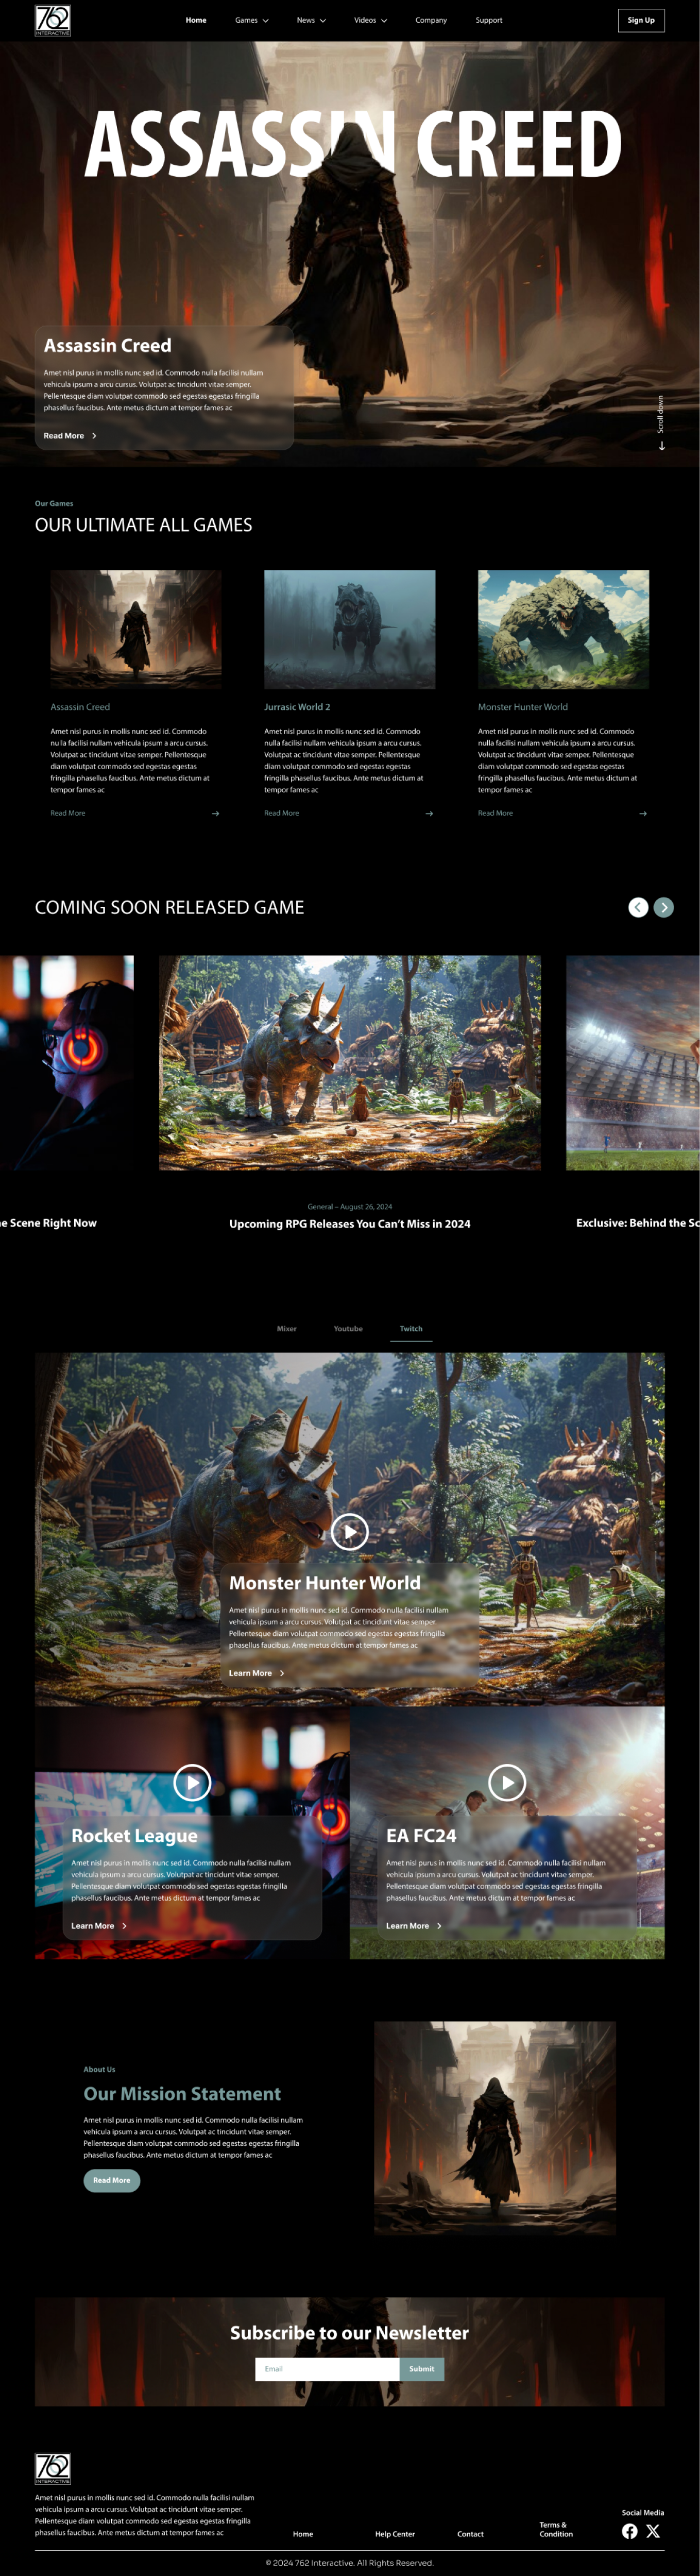The image size is (700, 2576).
Task: Click the previous carousel arrow button
Action: click(x=638, y=907)
